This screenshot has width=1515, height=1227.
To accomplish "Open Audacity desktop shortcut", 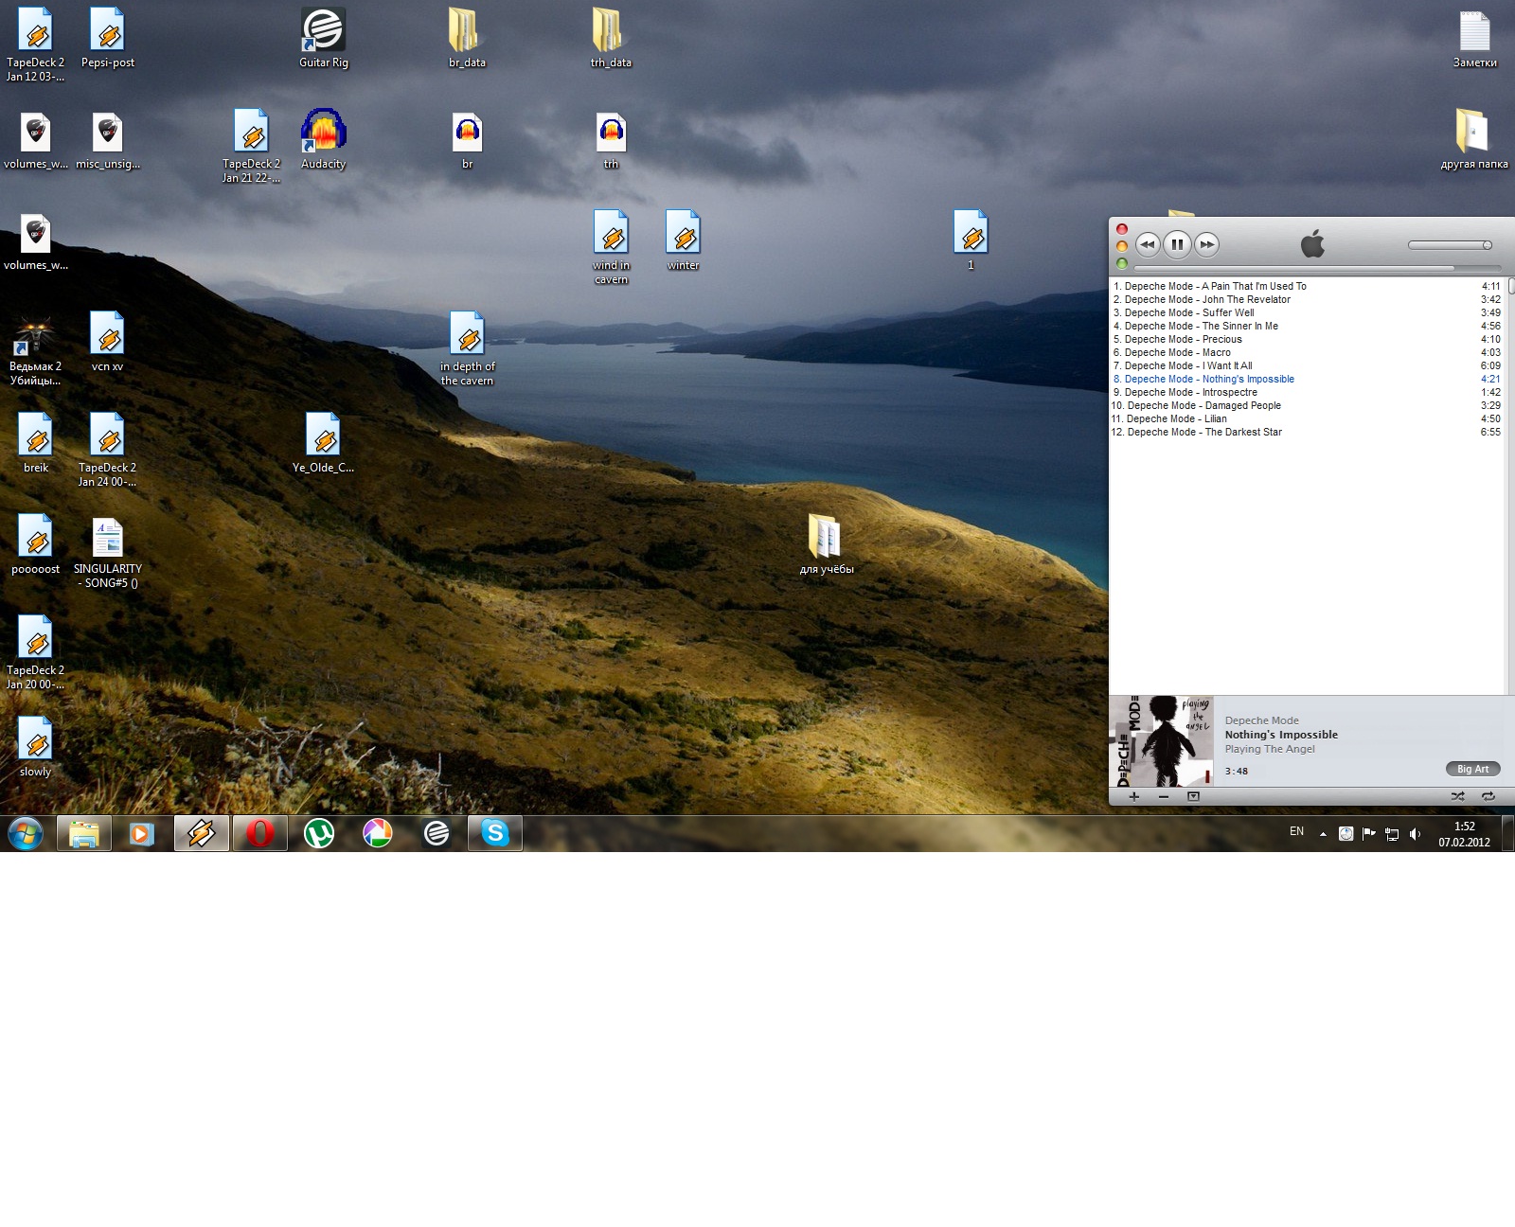I will 323,139.
